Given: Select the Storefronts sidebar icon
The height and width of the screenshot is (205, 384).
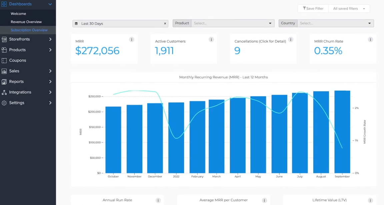Looking at the screenshot, I should [5, 39].
